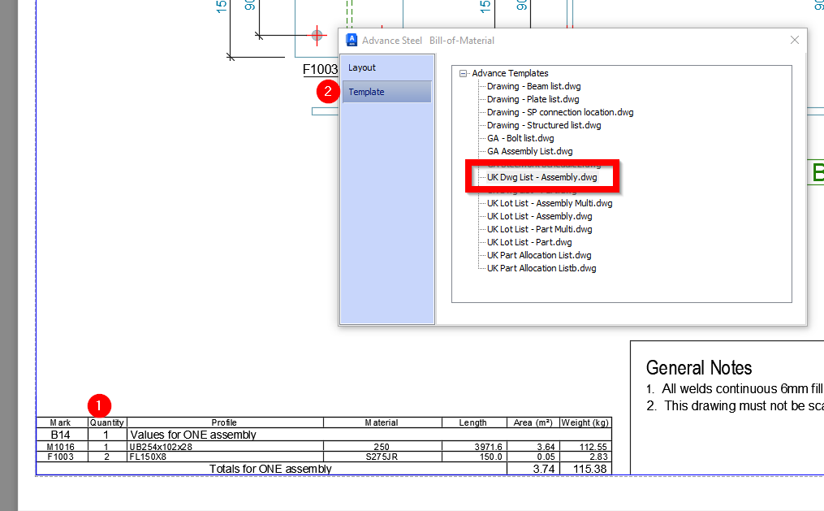Click the F1003 mark cell in table
Screen dimensions: 824x511
pyautogui.click(x=60, y=457)
